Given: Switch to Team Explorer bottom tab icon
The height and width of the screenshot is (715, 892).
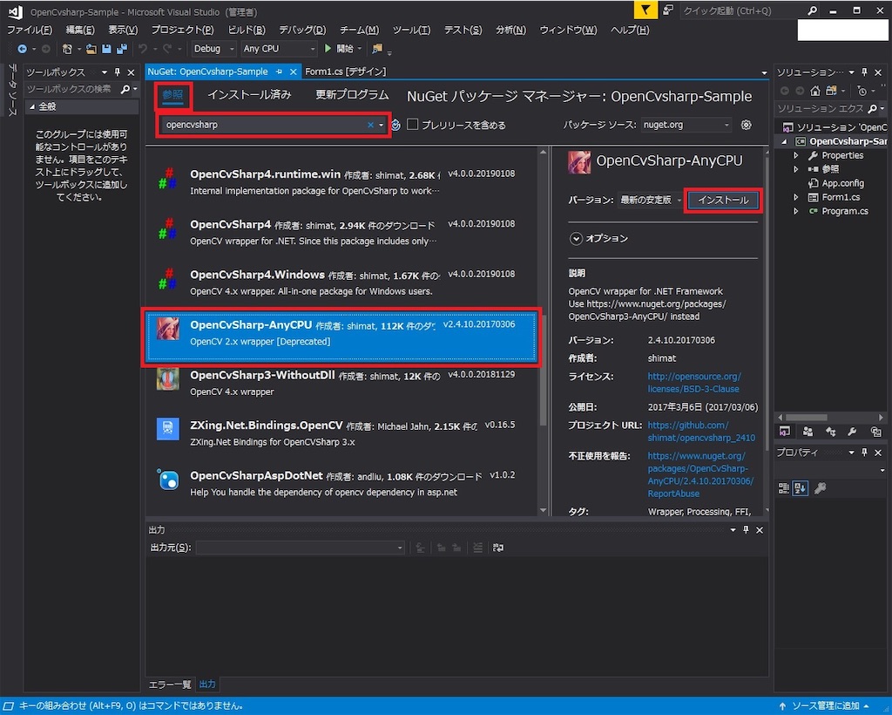Looking at the screenshot, I should pyautogui.click(x=808, y=432).
